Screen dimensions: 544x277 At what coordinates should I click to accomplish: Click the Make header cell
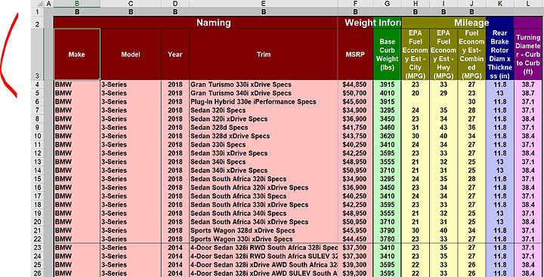tap(77, 54)
